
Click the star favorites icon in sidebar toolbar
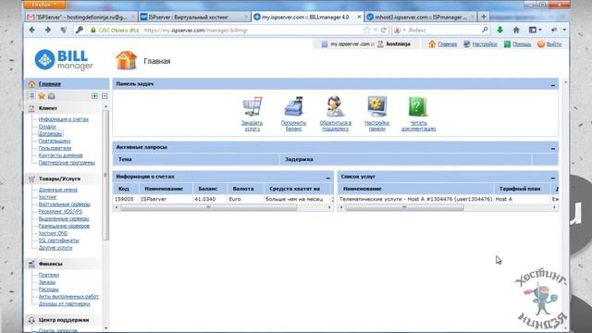coord(42,96)
